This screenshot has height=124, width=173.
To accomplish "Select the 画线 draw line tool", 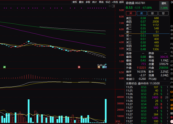I will coord(101,2).
